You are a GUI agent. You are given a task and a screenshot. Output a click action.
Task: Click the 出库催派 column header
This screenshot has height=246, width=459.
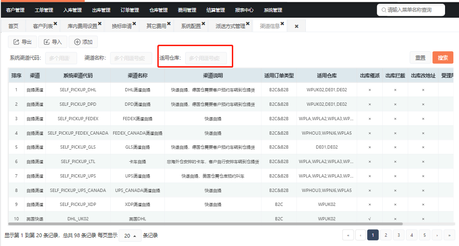(x=370, y=75)
